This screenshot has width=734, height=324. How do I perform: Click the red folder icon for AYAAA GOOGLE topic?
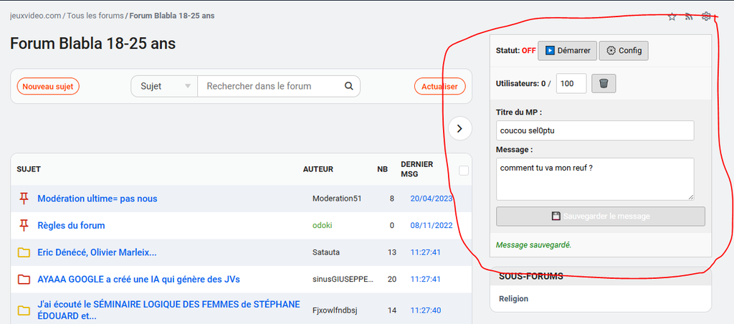(24, 280)
